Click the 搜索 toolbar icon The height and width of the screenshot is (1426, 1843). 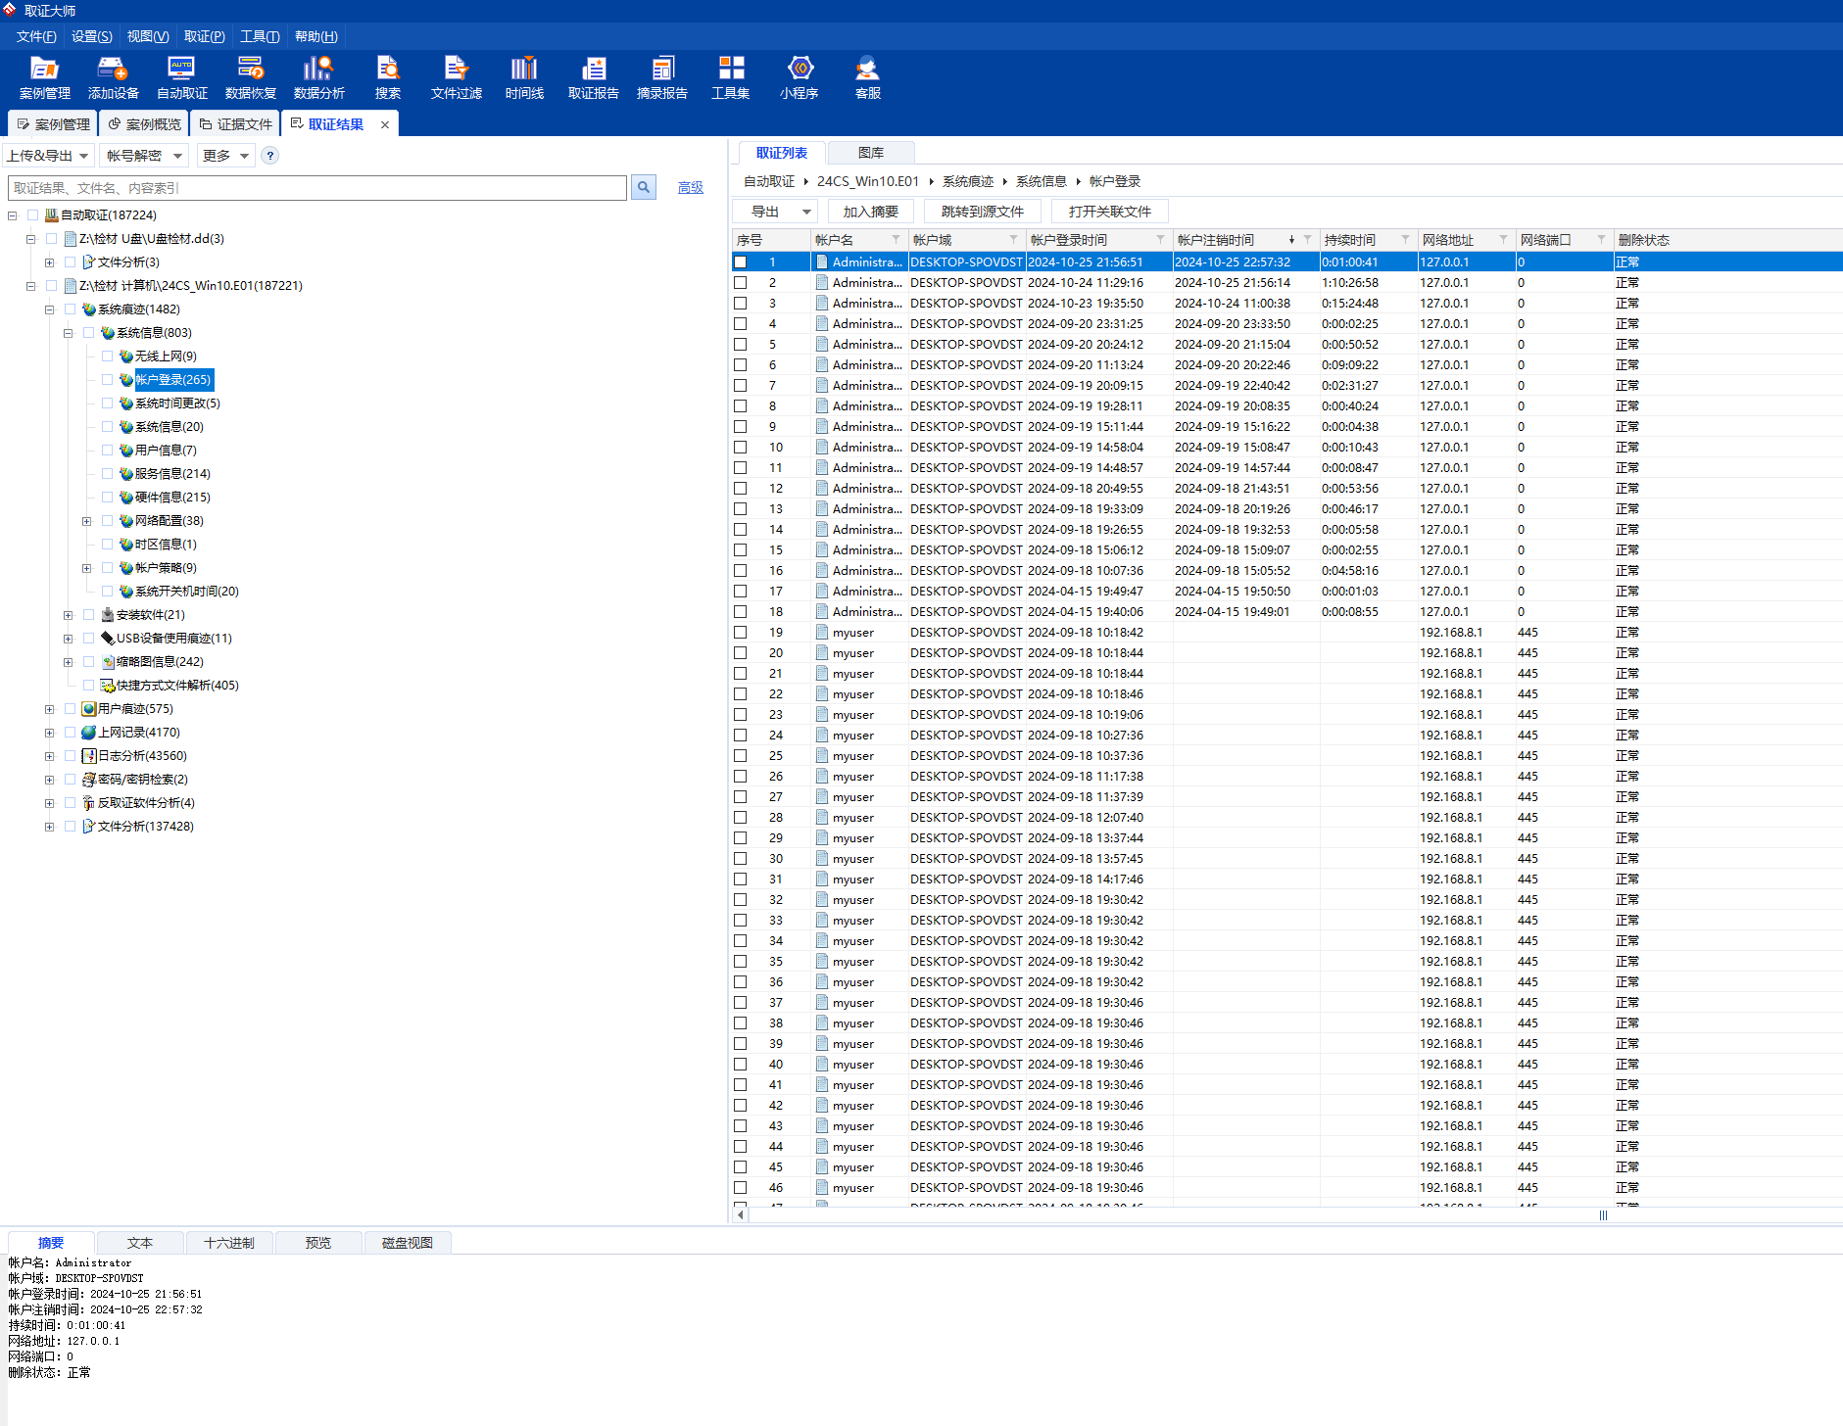(388, 77)
